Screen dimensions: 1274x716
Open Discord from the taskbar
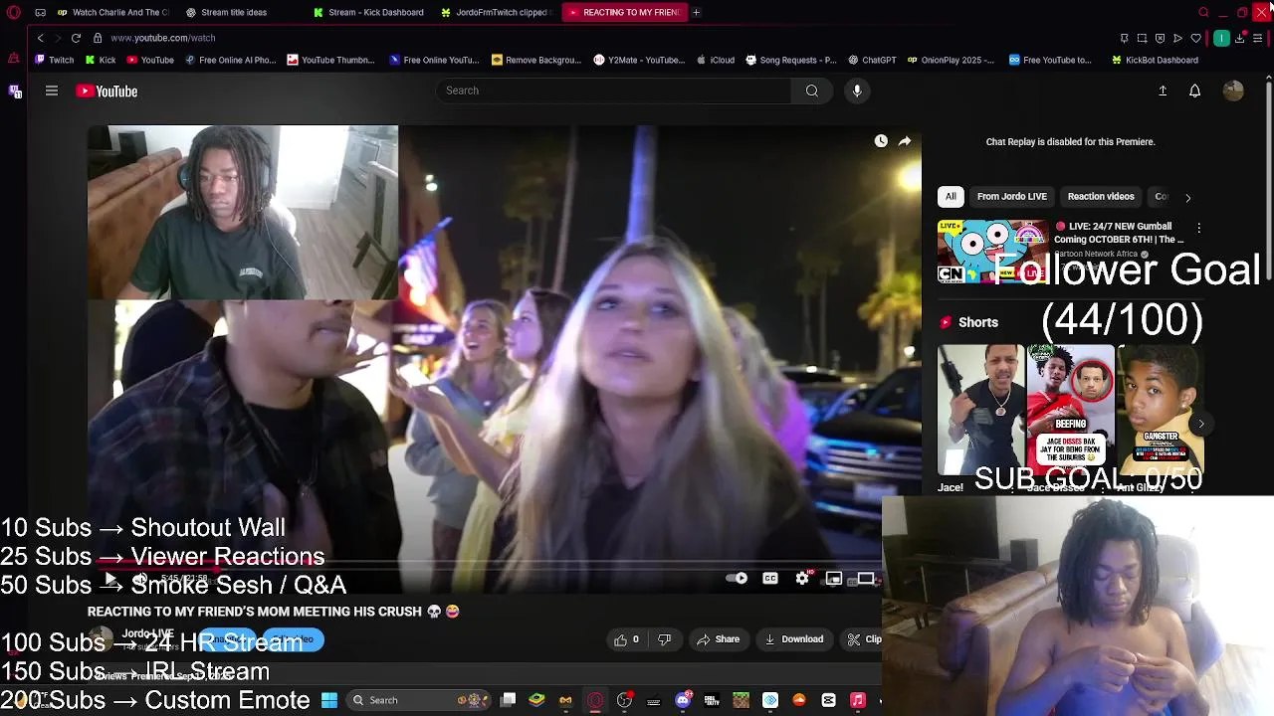(x=683, y=700)
